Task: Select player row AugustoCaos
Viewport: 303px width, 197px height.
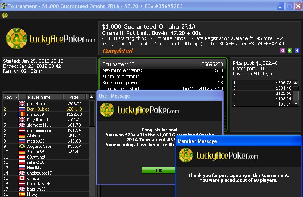Action: [x=46, y=146]
